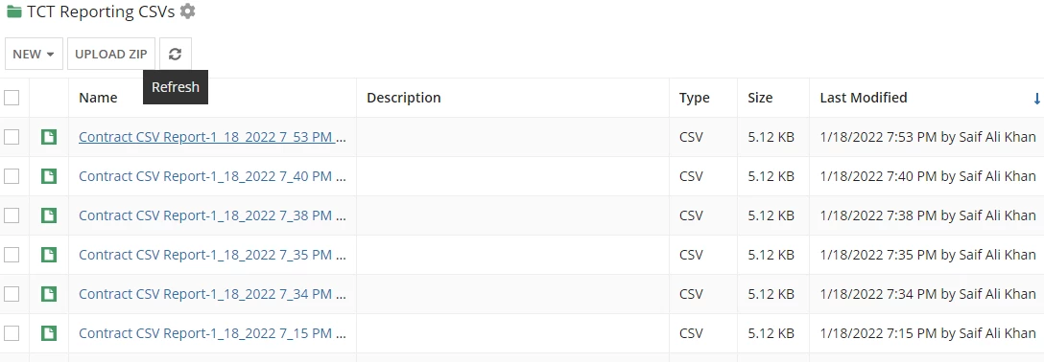Click the Last Modified sort arrow
Viewport: 1044px width, 362px height.
click(1036, 99)
